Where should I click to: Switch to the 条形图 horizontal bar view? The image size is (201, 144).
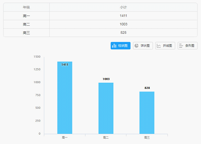coord(188,46)
